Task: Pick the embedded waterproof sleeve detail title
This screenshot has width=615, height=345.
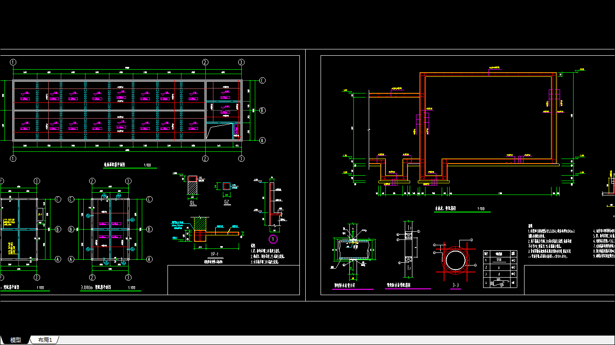Action: point(344,285)
